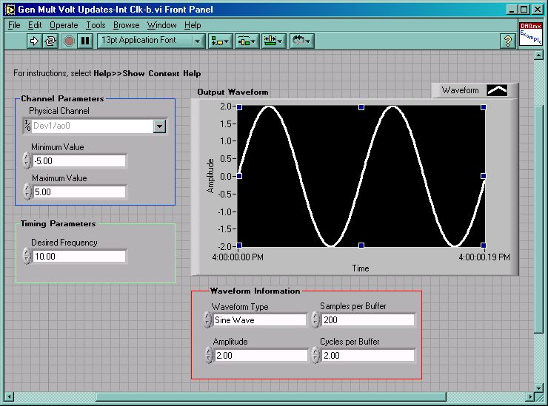Click the Amplitude field showing 2.00
The width and height of the screenshot is (548, 406).
point(261,356)
